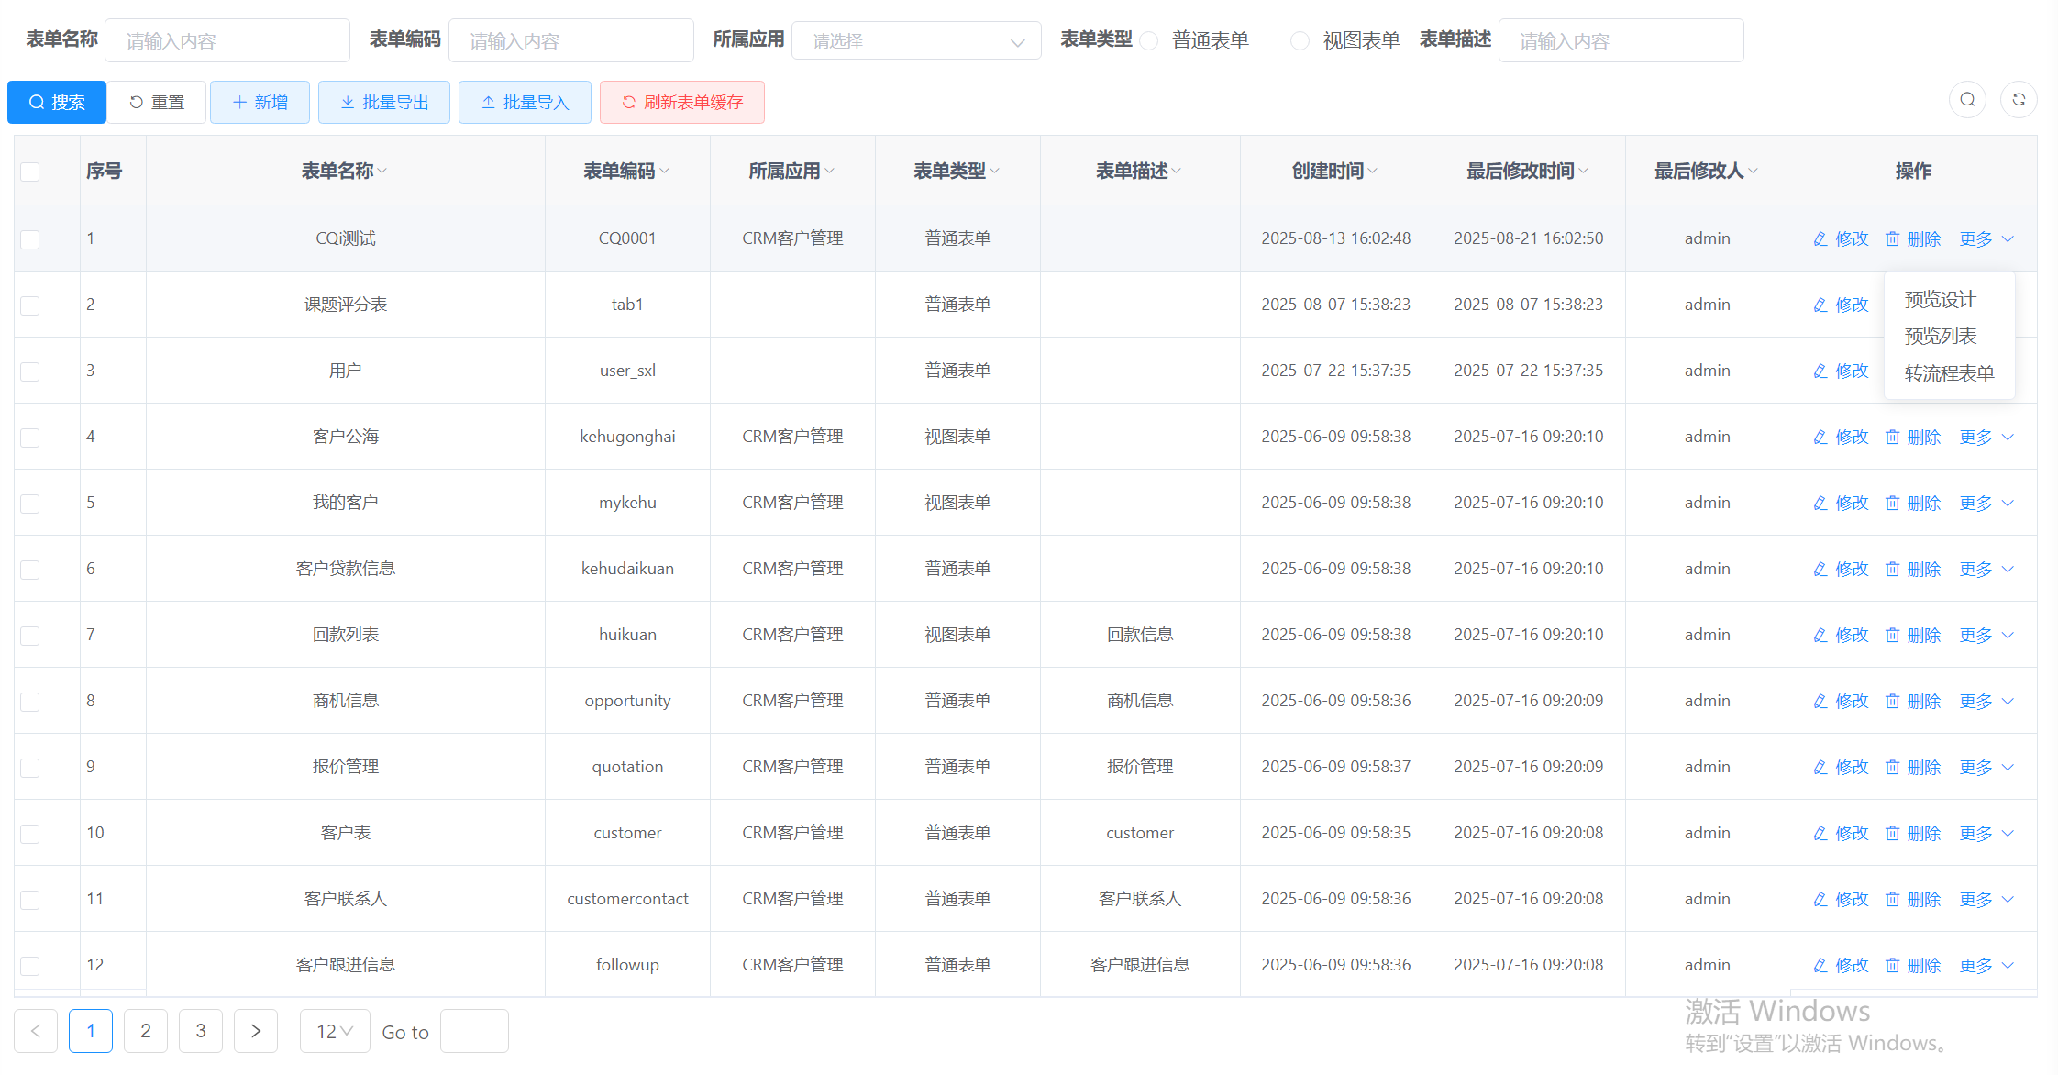Click the trash delete icon for 客户表 row

coord(1892,834)
